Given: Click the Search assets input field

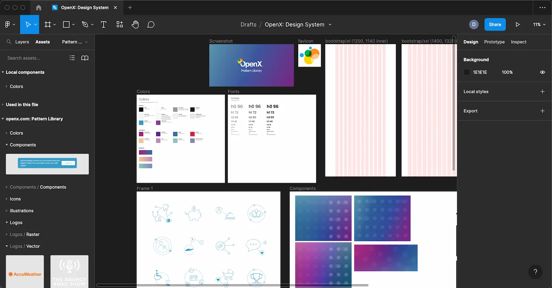Looking at the screenshot, I should coord(36,58).
